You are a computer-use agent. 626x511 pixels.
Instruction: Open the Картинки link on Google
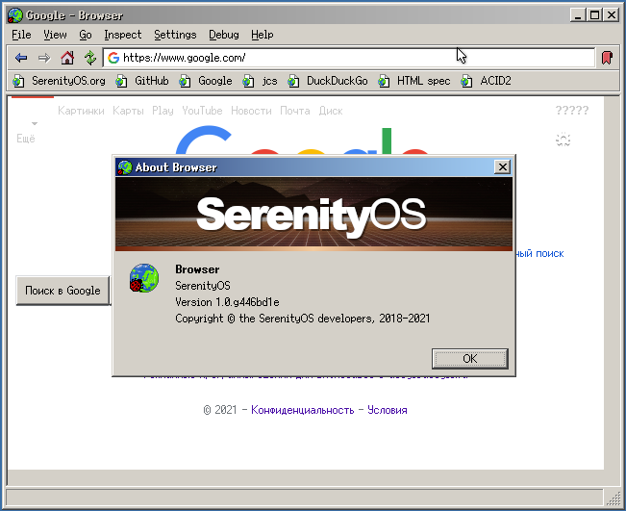click(81, 111)
